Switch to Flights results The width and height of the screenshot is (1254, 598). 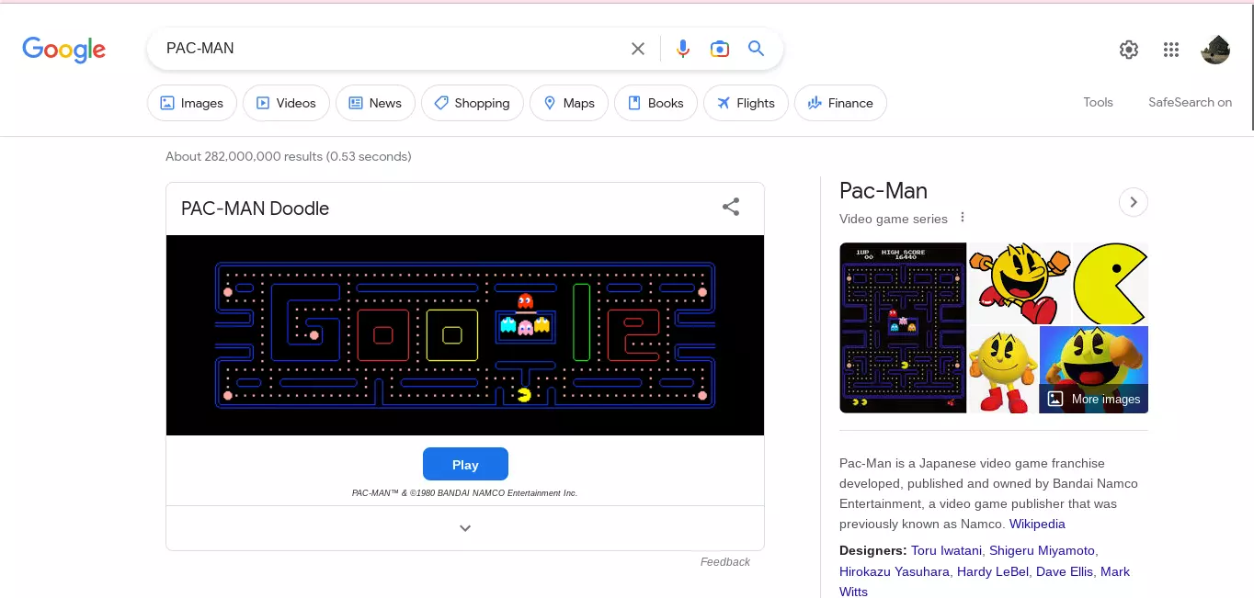pos(747,103)
